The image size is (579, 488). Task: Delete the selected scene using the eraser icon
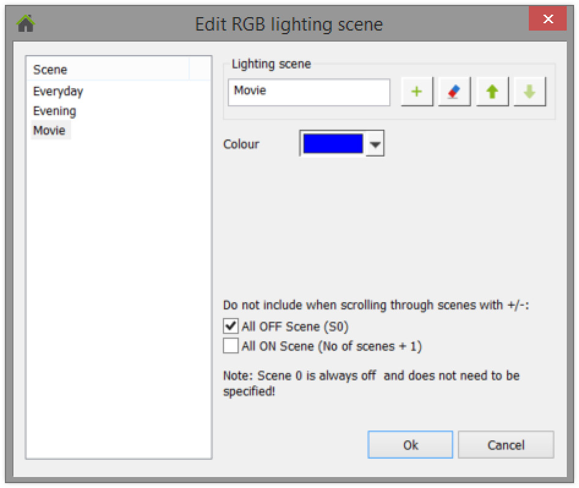click(454, 92)
